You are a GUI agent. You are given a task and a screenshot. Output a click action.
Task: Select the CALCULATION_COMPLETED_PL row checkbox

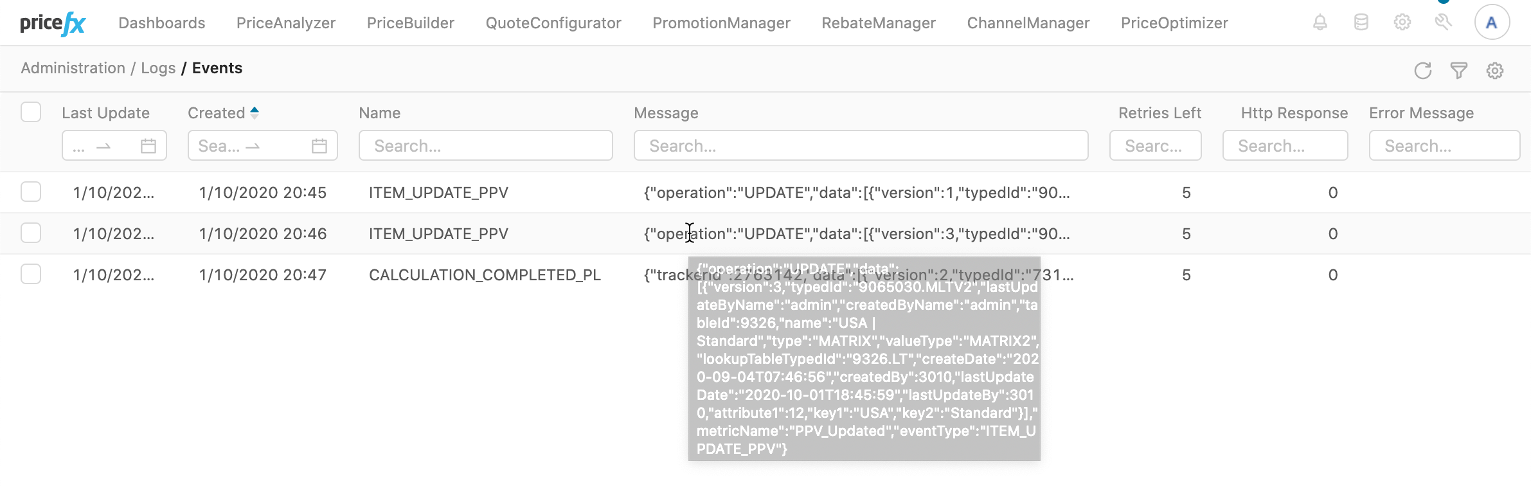(31, 274)
